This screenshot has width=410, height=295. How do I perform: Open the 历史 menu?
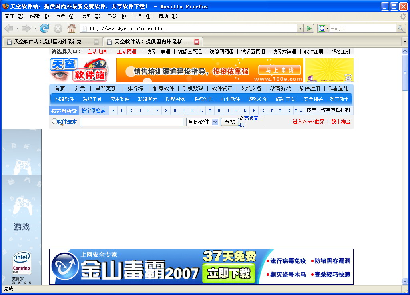pos(91,16)
